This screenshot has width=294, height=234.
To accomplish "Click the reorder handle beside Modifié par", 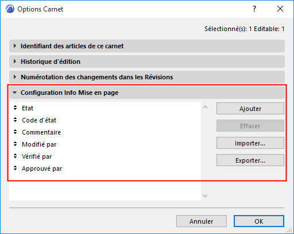I will tap(16, 144).
